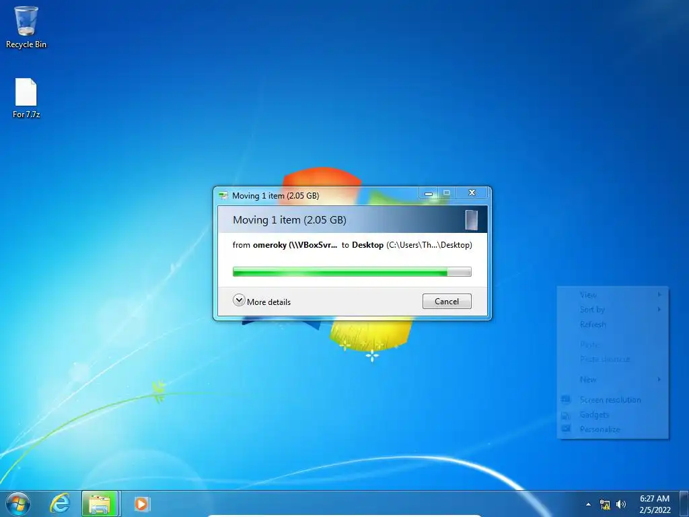Launch Windows Media Player from the taskbar

[x=141, y=504]
